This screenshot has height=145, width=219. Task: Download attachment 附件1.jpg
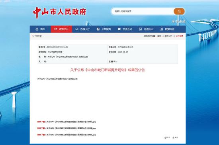[71, 121]
